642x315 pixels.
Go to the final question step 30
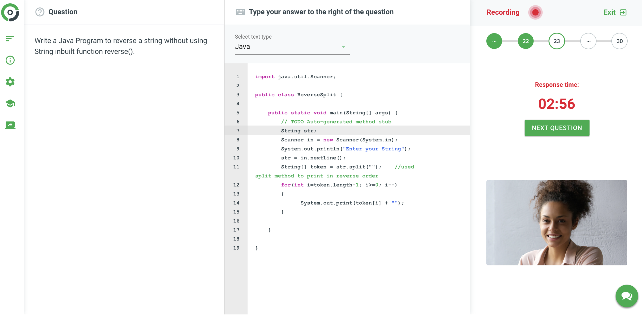point(619,41)
